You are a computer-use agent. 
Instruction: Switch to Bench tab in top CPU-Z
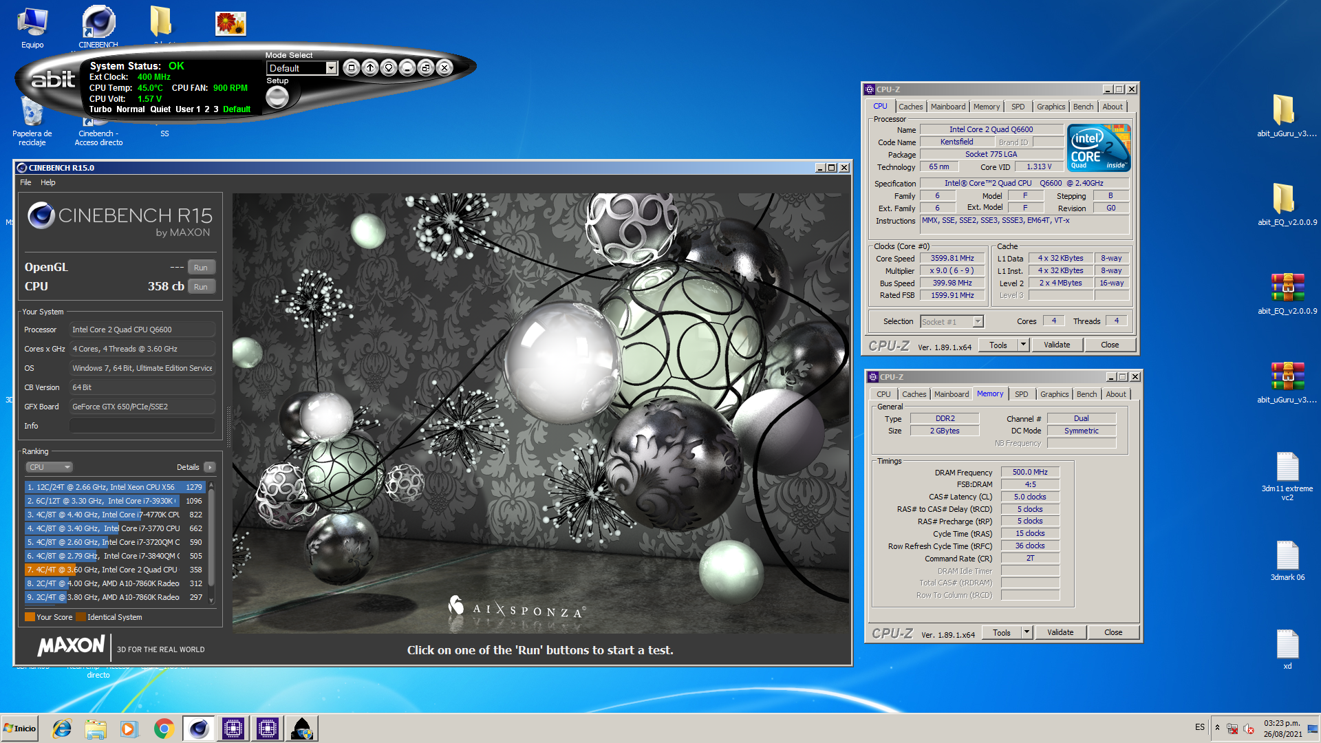[x=1082, y=107]
